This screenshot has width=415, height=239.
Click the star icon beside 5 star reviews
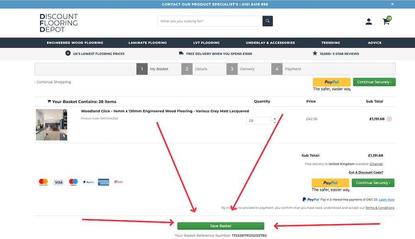pyautogui.click(x=315, y=53)
